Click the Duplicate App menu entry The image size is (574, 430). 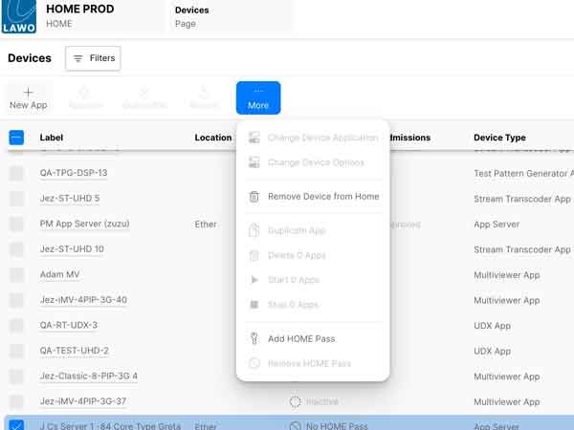point(314,230)
